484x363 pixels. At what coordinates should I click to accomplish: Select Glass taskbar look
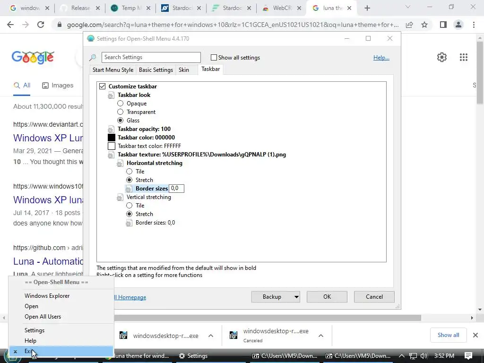click(121, 121)
